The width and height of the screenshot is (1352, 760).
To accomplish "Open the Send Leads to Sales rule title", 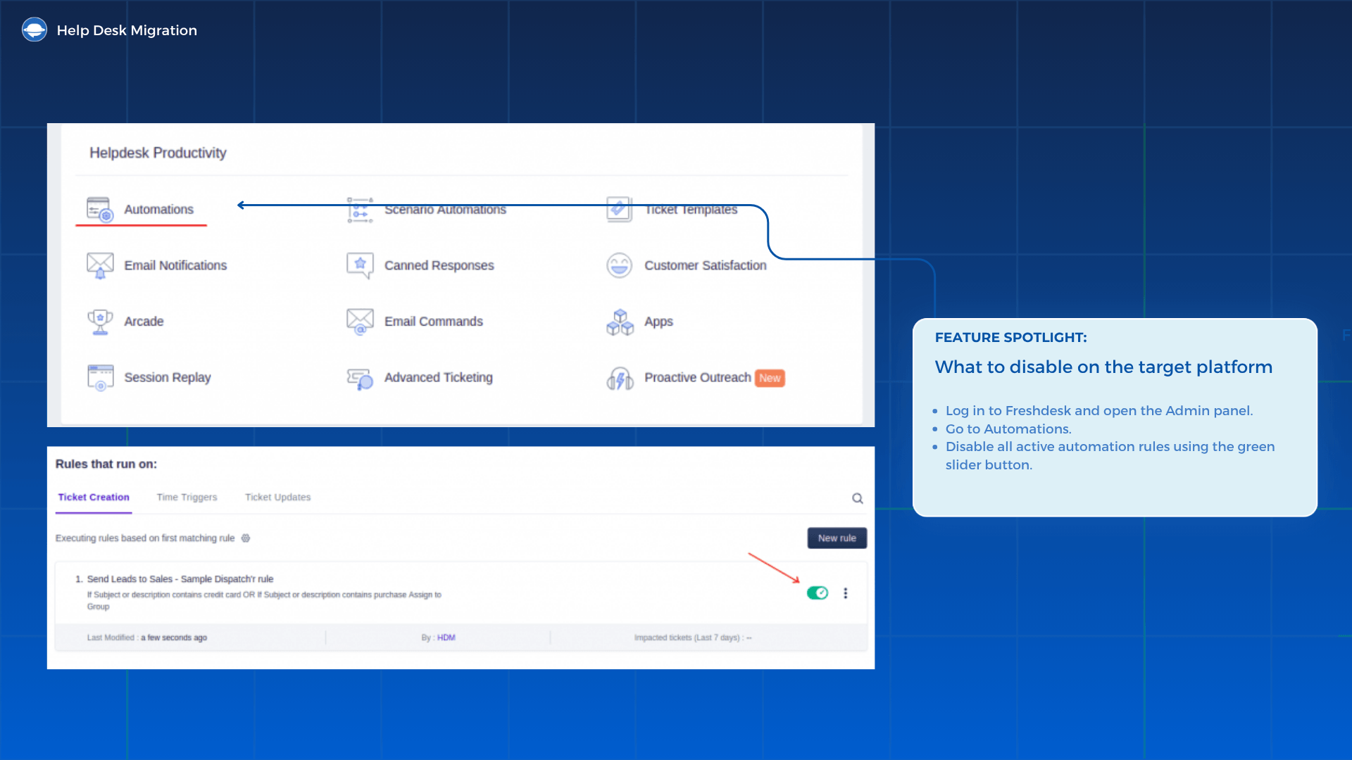I will tap(180, 579).
